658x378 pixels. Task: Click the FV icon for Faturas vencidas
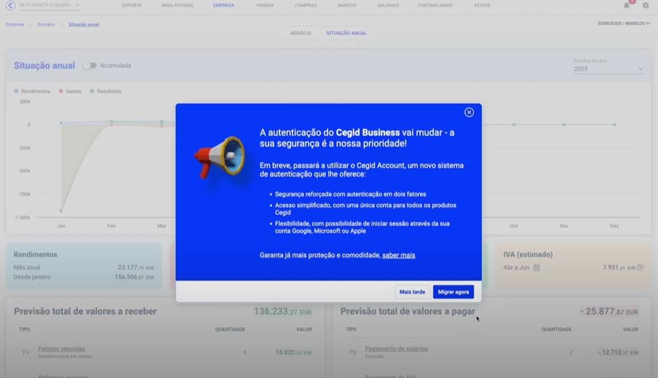pyautogui.click(x=26, y=352)
